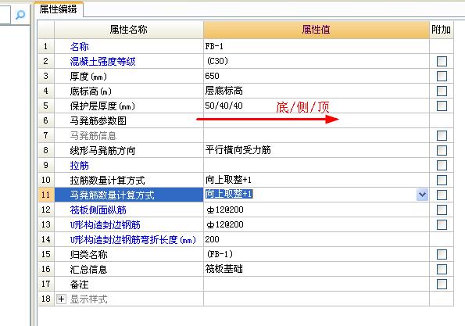
Task: Toggle the 底标高(m) 附加 checkbox
Action: point(442,91)
